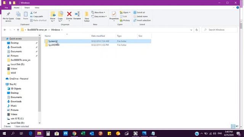Create a New folder
The width and height of the screenshot is (244, 137).
[x=87, y=17]
